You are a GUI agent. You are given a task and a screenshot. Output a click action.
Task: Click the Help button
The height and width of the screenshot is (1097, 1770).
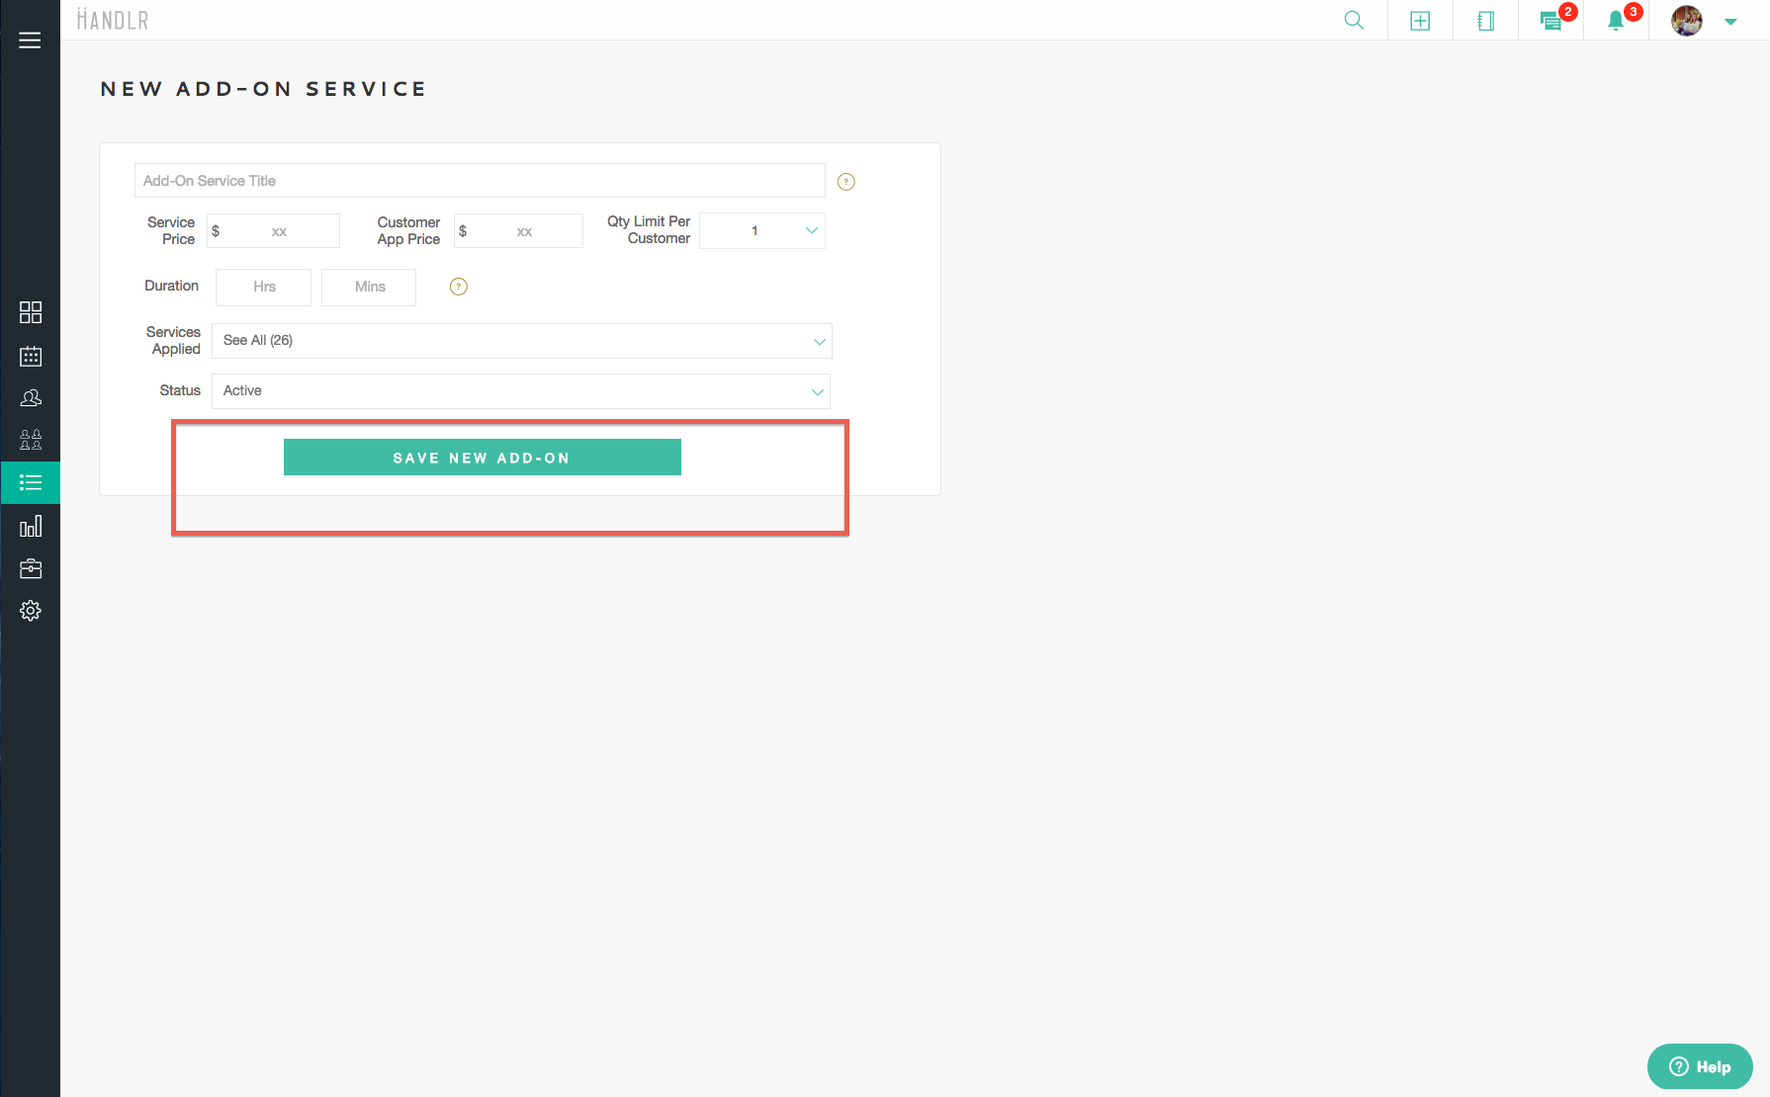click(x=1700, y=1066)
